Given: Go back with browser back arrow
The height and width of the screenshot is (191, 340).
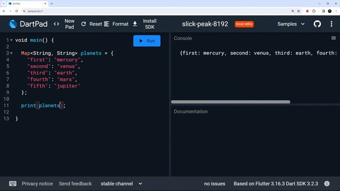Looking at the screenshot, I should [4, 11].
